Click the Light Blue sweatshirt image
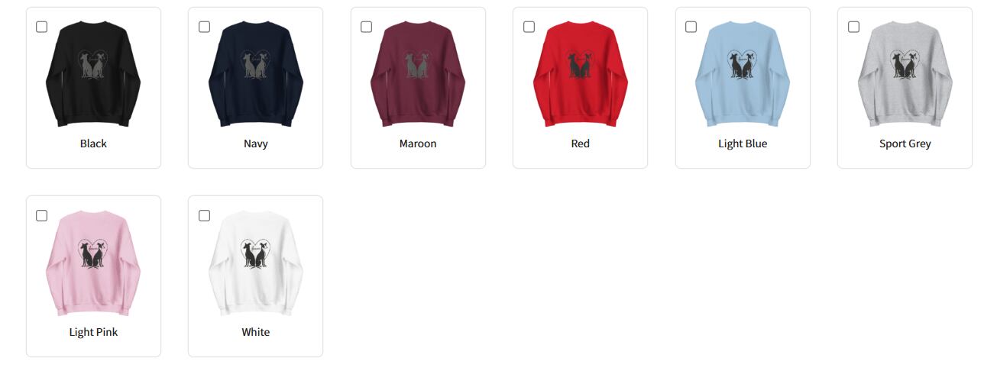Viewport: 997px width, 374px height. pyautogui.click(x=743, y=74)
